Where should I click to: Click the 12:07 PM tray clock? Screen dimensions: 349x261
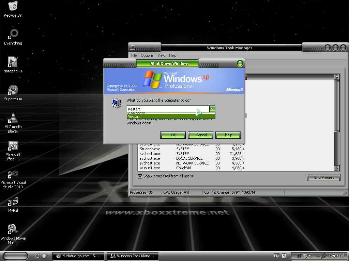336,256
